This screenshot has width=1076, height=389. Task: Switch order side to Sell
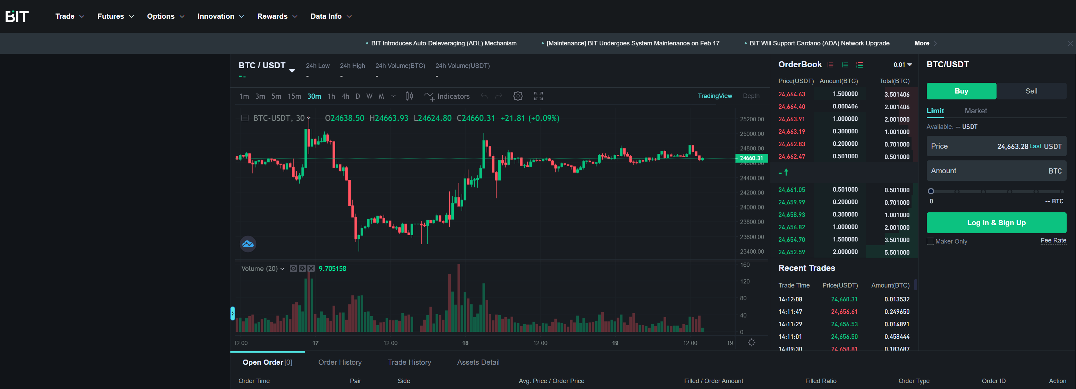[x=1031, y=91]
